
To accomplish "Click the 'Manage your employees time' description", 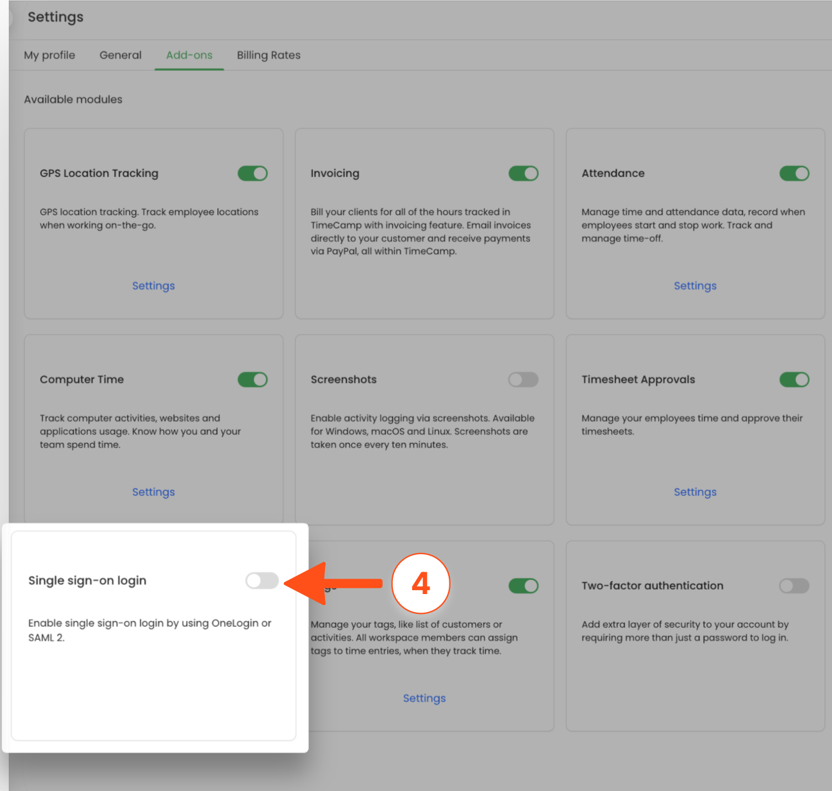I will (692, 425).
